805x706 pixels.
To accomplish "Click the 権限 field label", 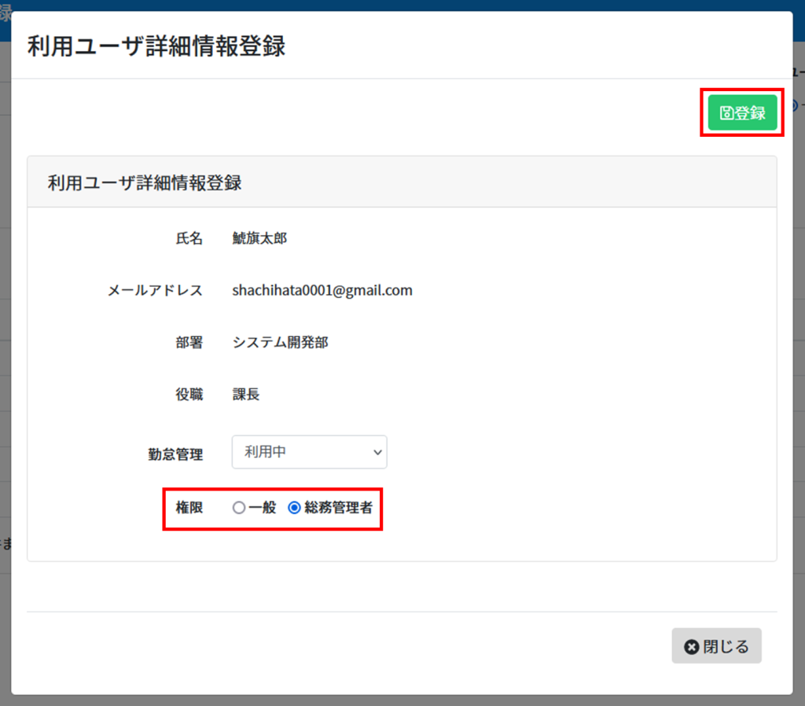I will pyautogui.click(x=189, y=508).
